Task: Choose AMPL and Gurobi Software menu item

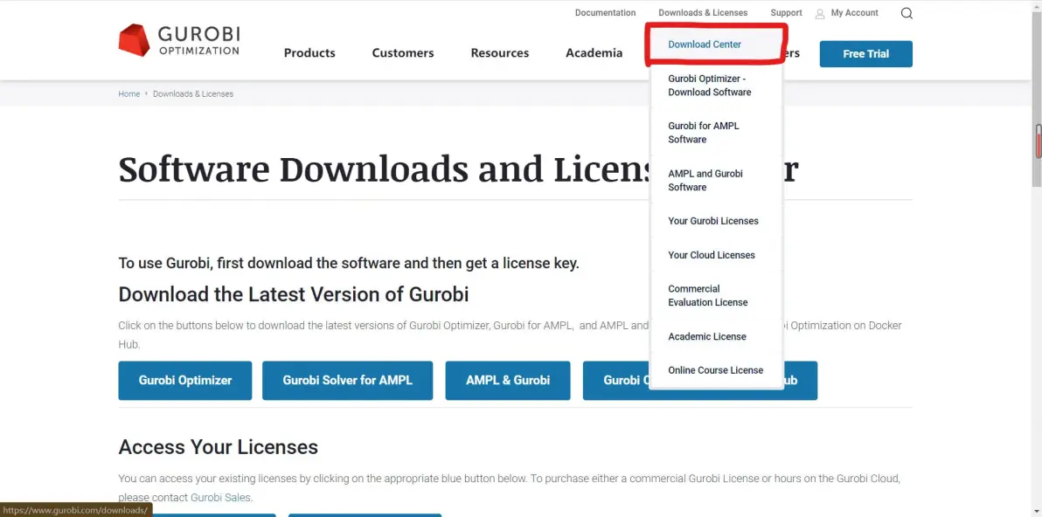Action: coord(716,181)
